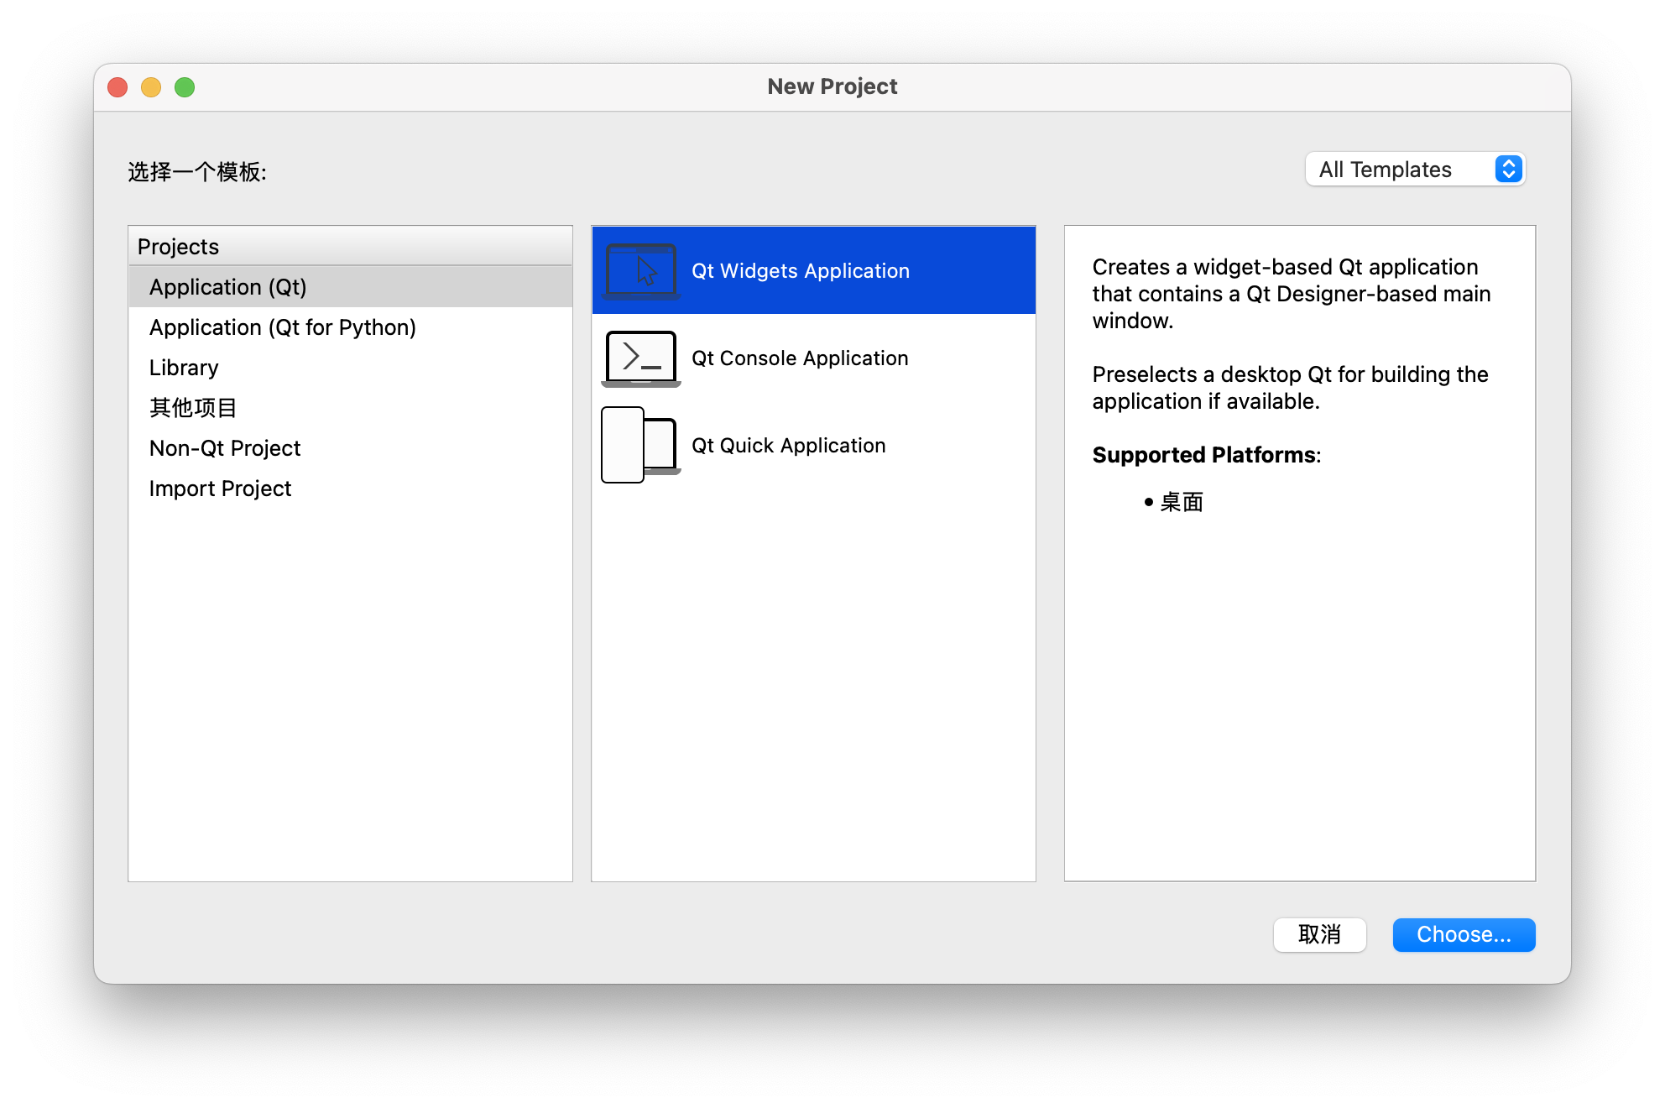Viewport: 1665px width, 1108px height.
Task: Zoom the dialog with green button
Action: pos(185,87)
